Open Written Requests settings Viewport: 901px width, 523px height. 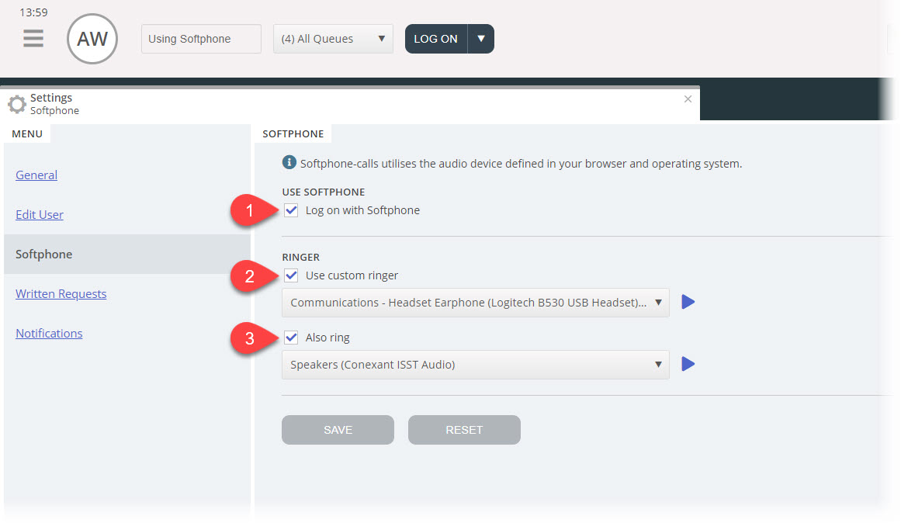tap(61, 294)
